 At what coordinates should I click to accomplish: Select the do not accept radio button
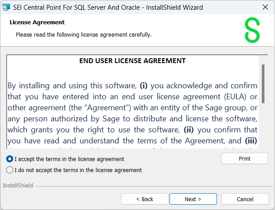(10, 170)
